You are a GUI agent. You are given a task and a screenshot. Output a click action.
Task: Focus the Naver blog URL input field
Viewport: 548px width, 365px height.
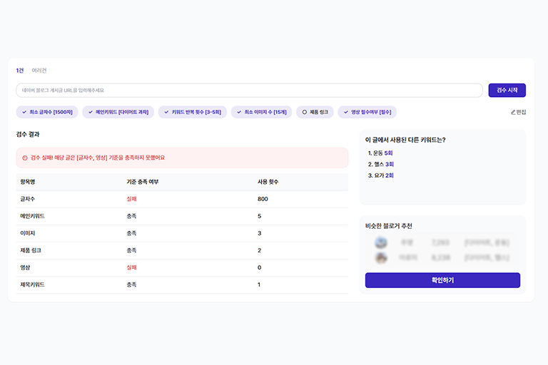click(x=249, y=90)
